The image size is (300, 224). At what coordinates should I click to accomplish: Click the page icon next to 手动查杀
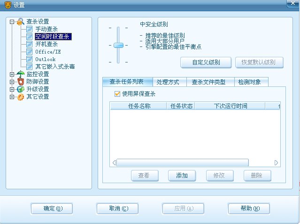(29, 29)
